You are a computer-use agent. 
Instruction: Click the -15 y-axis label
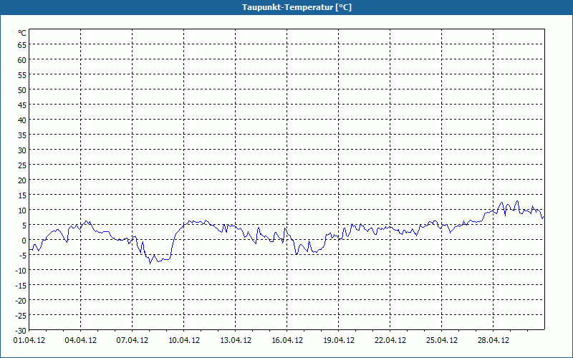pyautogui.click(x=21, y=286)
